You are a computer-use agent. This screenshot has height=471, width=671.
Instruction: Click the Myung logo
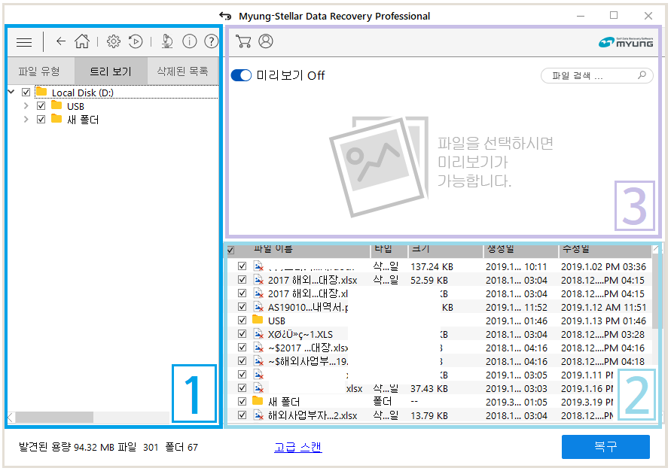[x=626, y=42]
